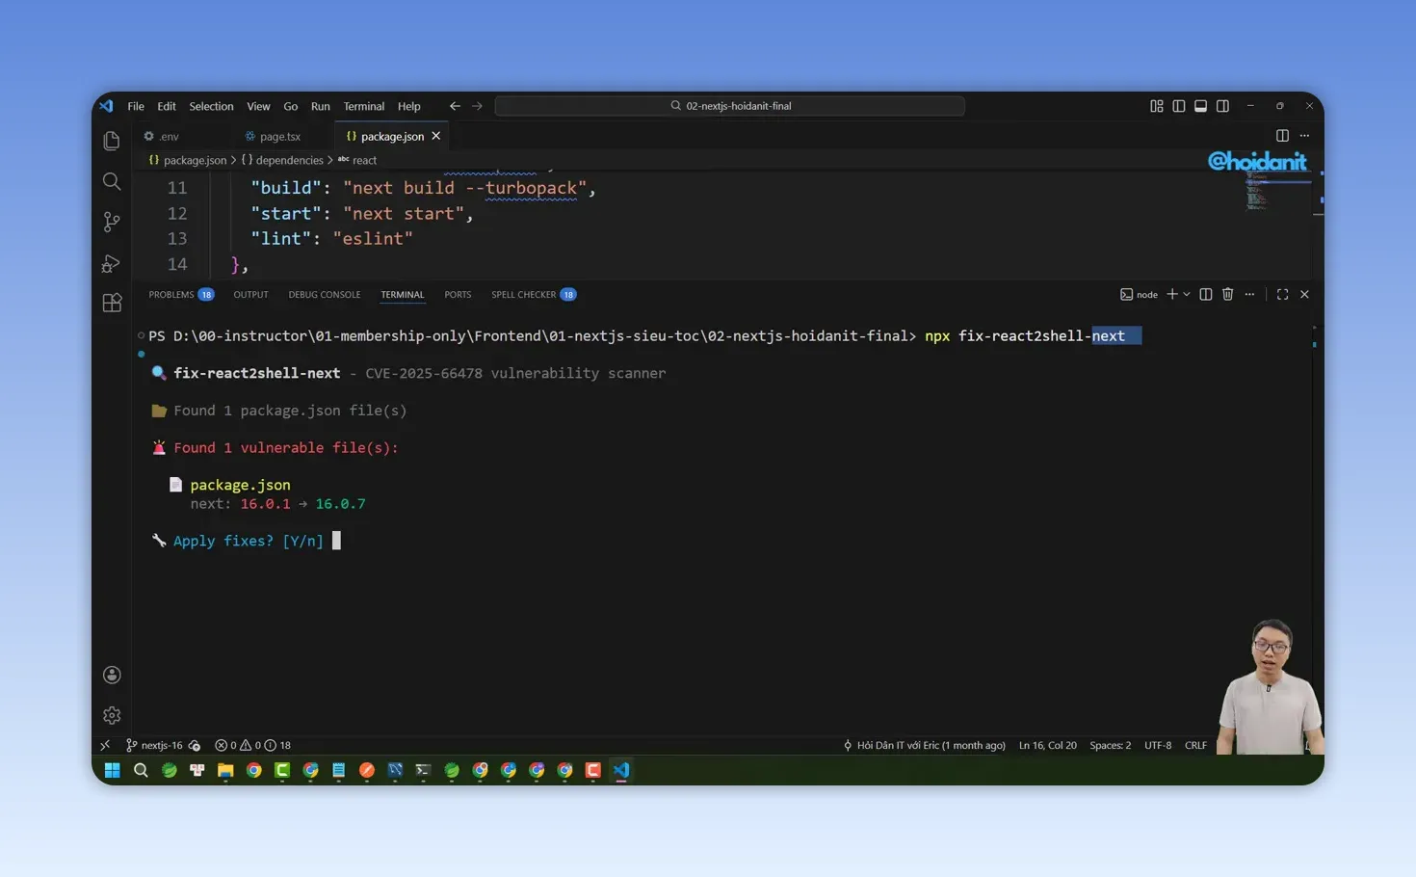Open the Windows Start button

[113, 770]
